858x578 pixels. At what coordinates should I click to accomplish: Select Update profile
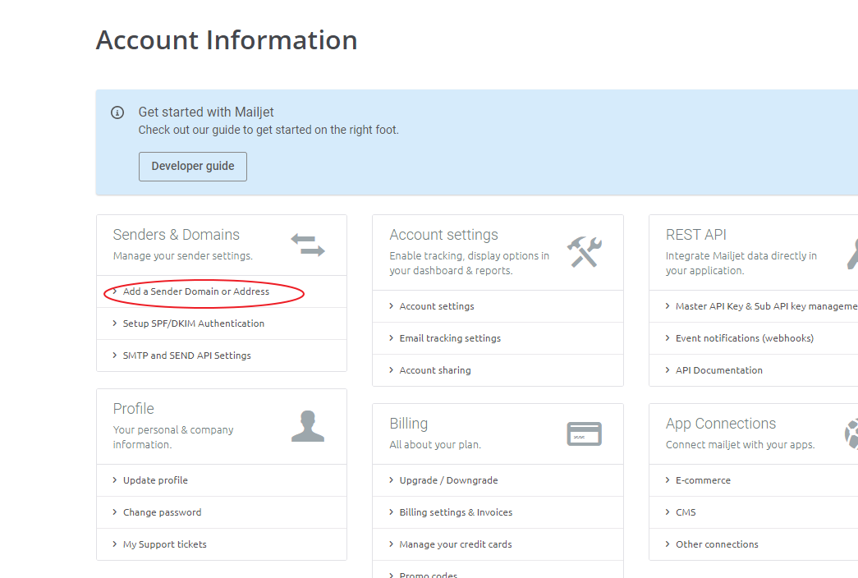(x=155, y=480)
